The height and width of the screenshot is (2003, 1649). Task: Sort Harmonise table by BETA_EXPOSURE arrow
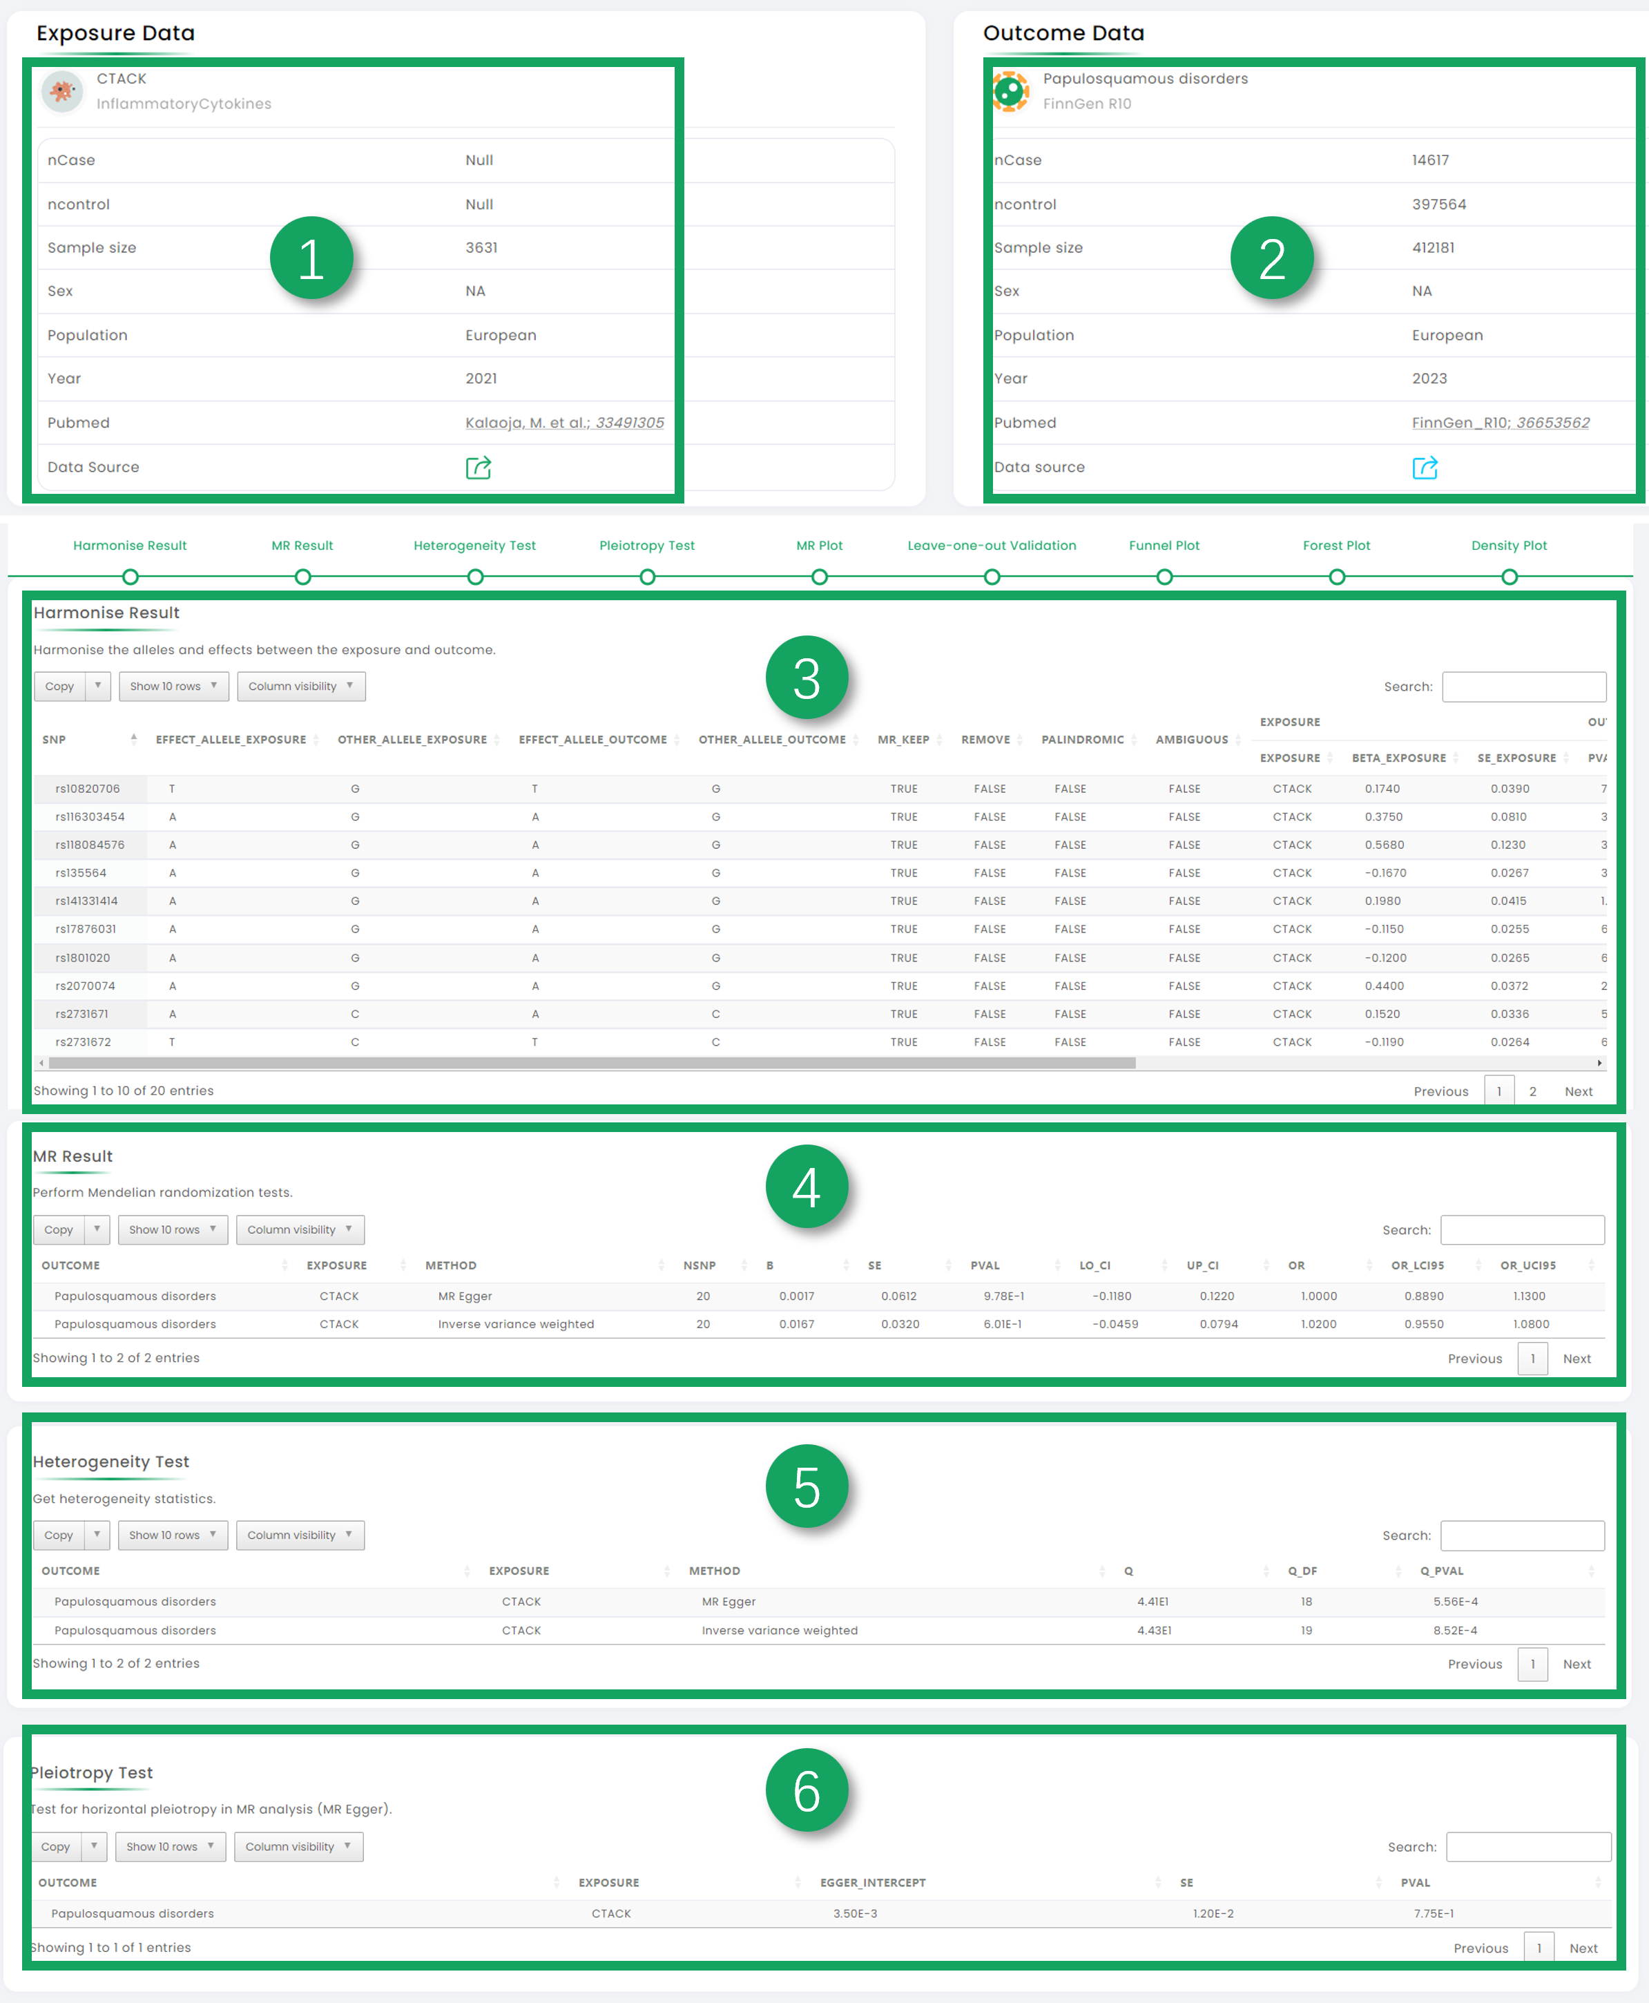[1455, 758]
